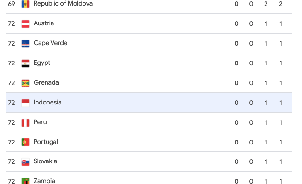Click the Republic of Moldova flag icon

(25, 4)
